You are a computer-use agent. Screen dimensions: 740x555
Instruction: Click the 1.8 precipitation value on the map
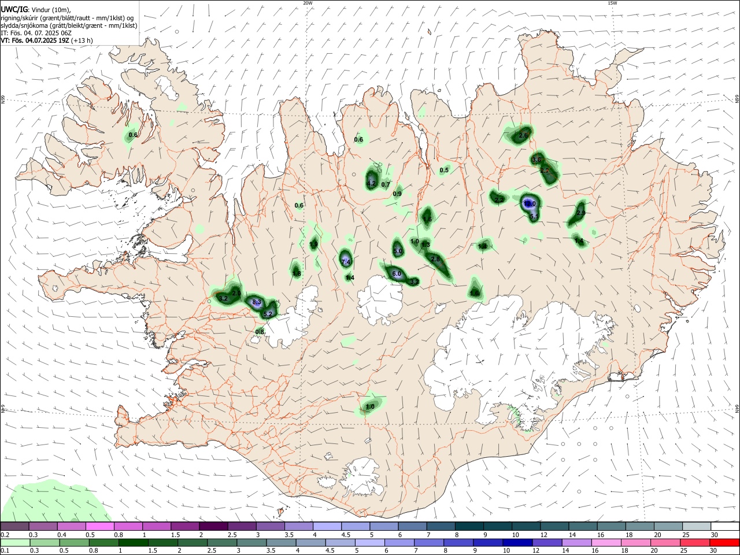[x=297, y=274]
